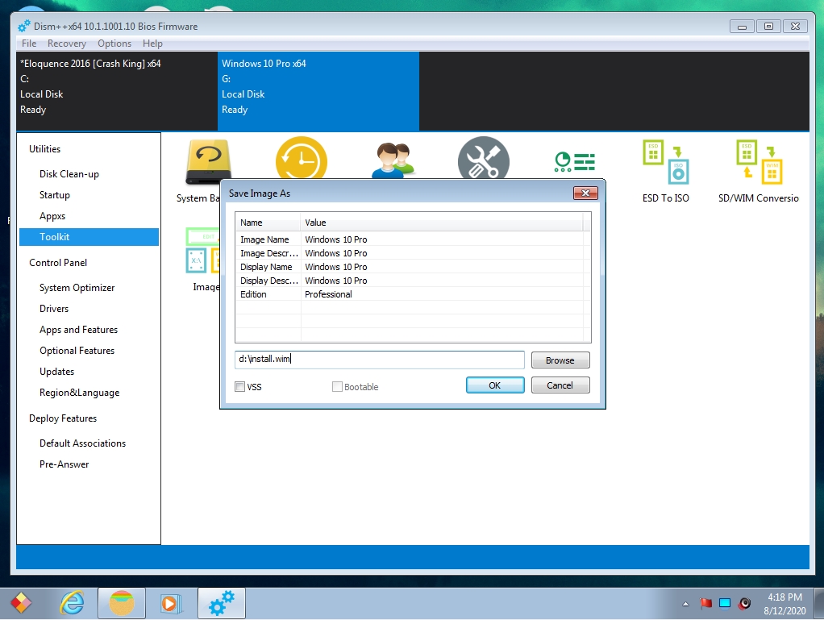Close the Save Image As dialog
This screenshot has width=824, height=620.
point(585,193)
